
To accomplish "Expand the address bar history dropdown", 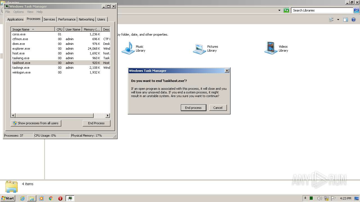I will pyautogui.click(x=279, y=10).
